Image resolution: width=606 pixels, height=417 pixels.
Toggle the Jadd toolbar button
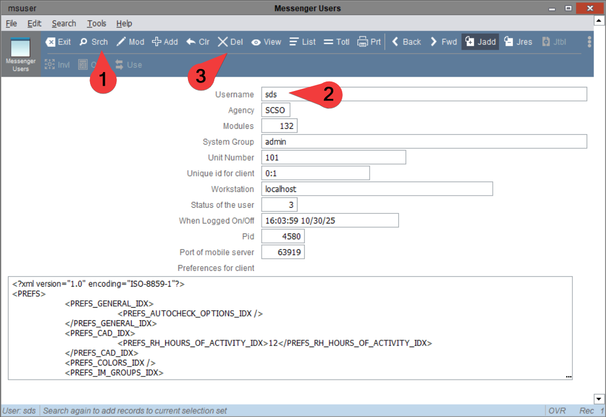coord(480,42)
